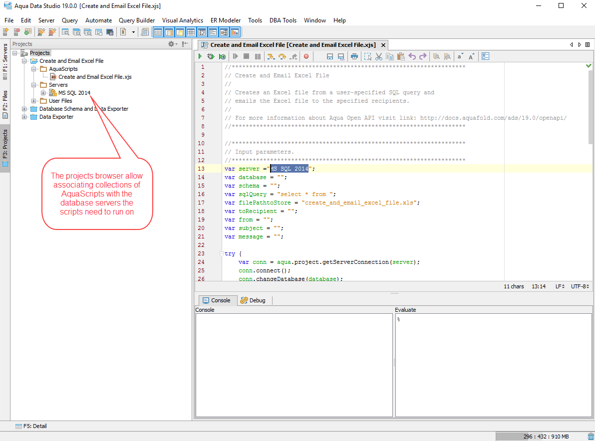
Task: Redo with the purple right arrow
Action: coord(423,56)
